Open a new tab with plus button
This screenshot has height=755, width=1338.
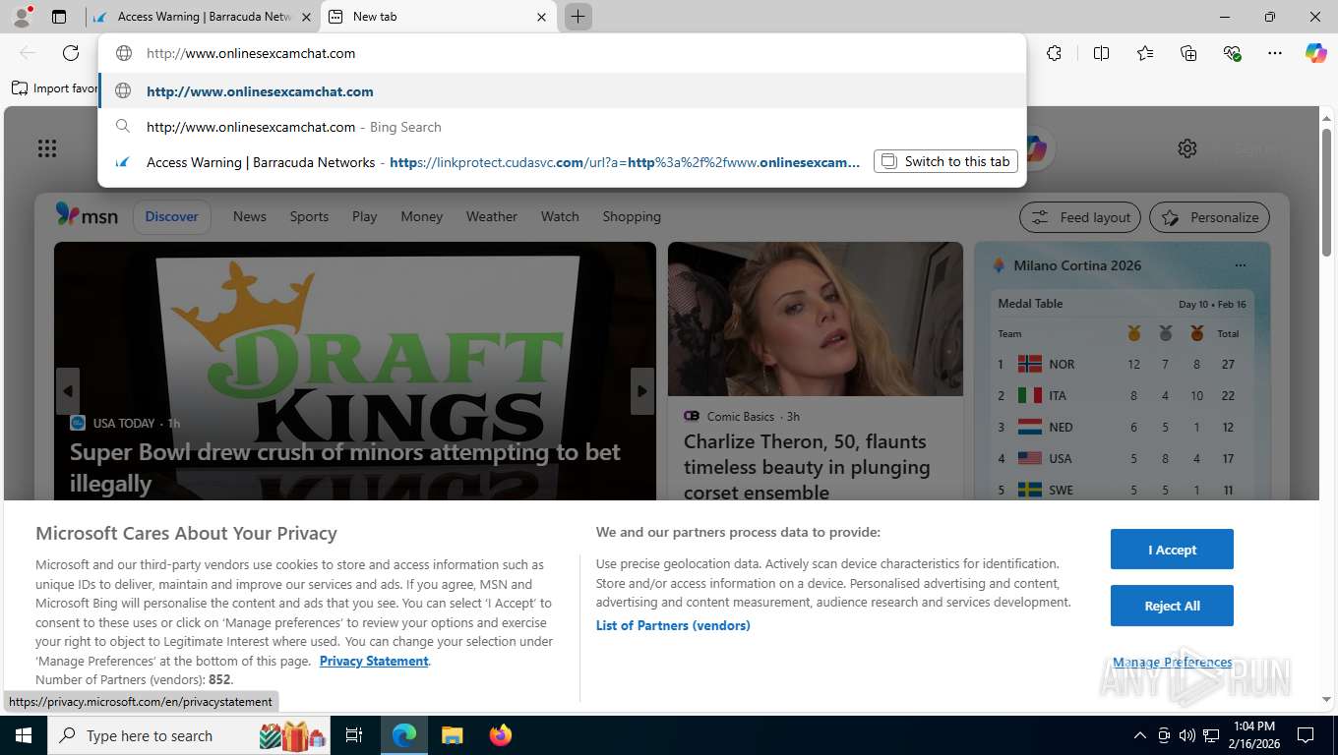pyautogui.click(x=578, y=17)
